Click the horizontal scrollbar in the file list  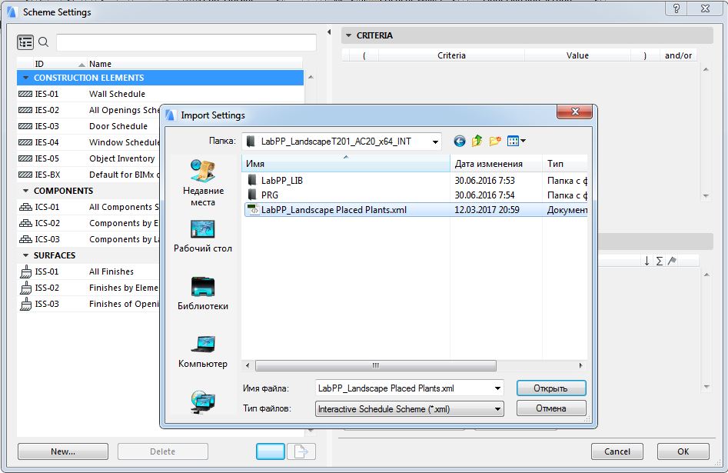pos(376,365)
